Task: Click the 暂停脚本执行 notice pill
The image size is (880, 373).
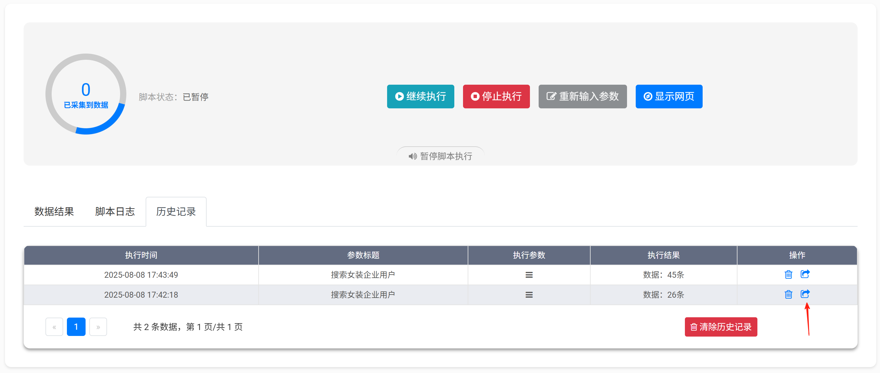Action: point(440,156)
